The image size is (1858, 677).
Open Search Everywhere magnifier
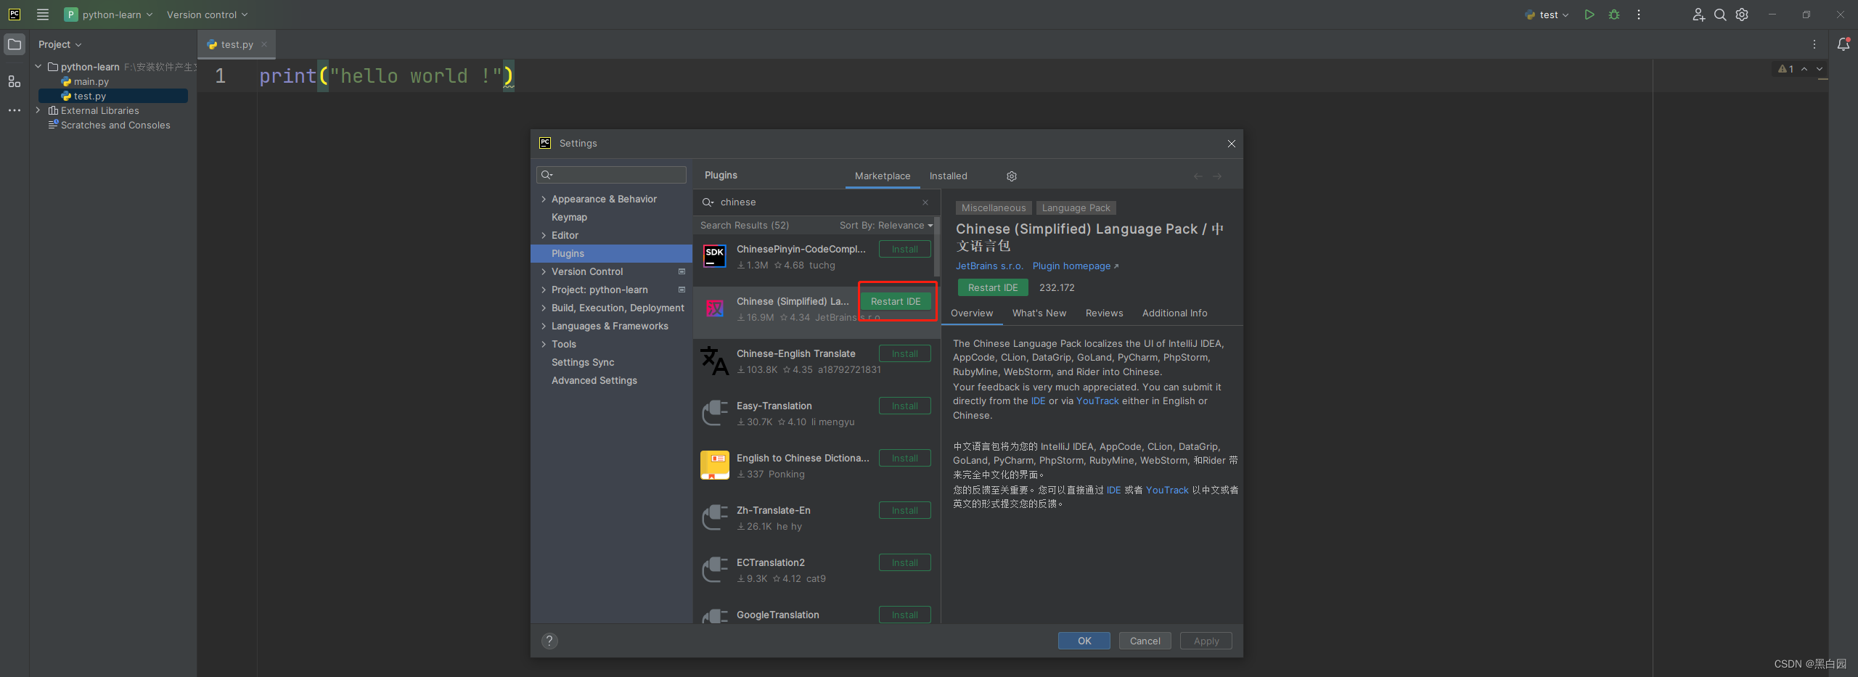[1720, 15]
